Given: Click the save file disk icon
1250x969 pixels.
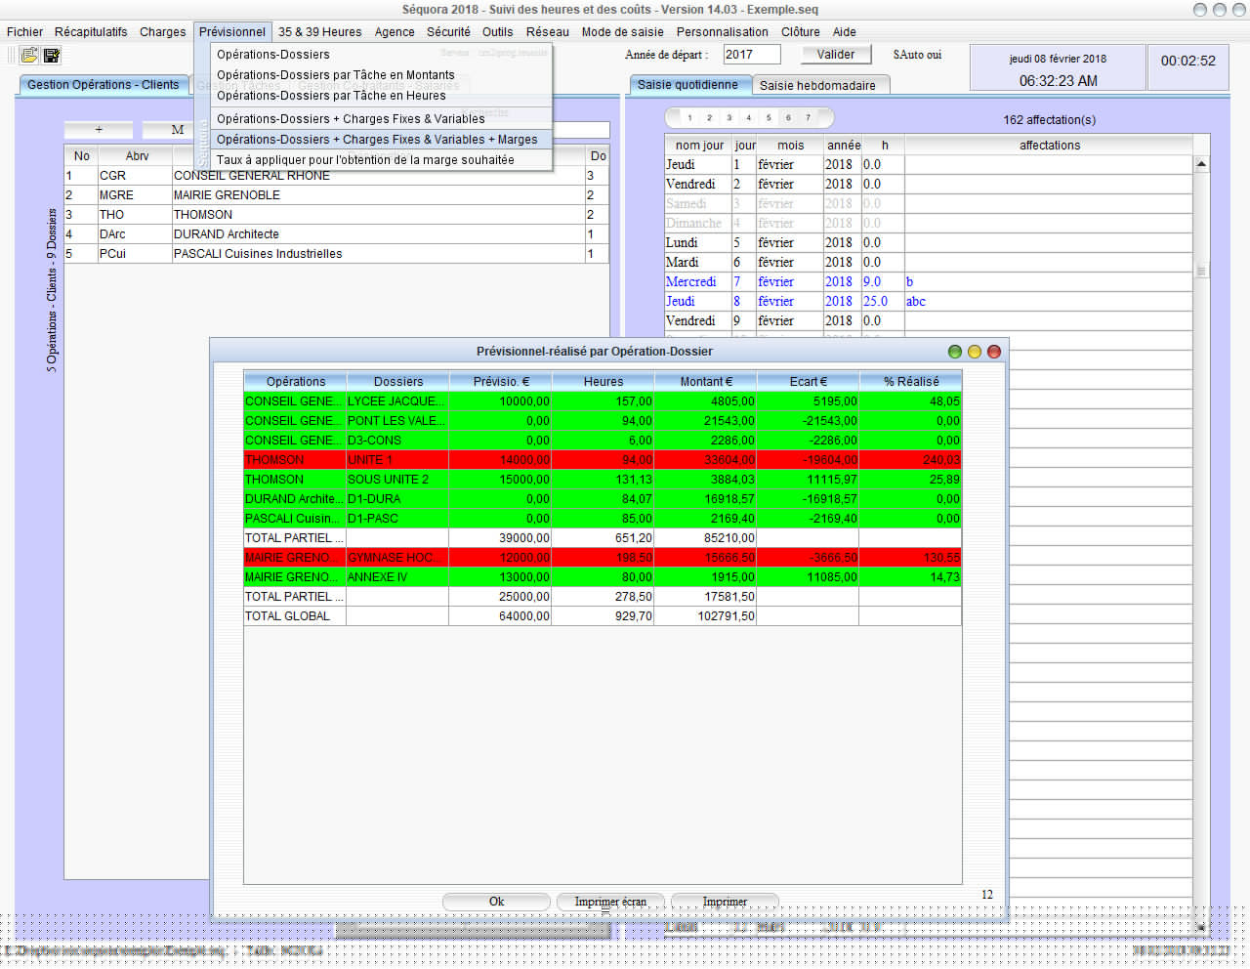Looking at the screenshot, I should click(52, 56).
